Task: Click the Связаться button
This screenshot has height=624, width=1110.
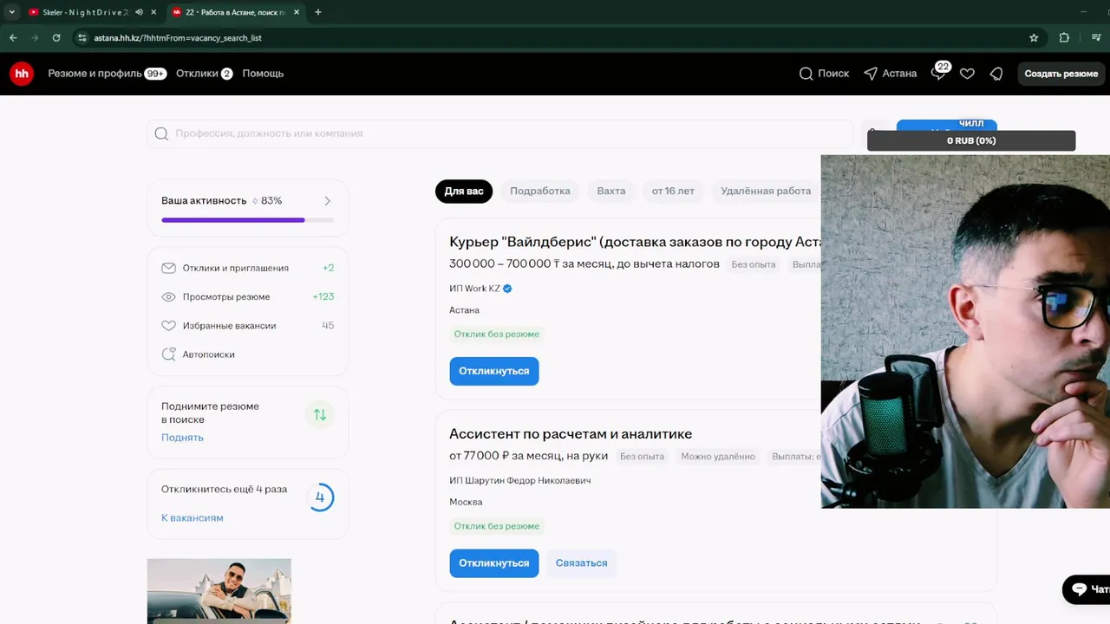Action: tap(581, 563)
